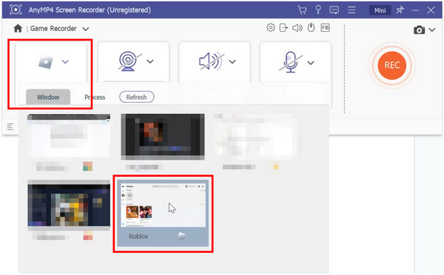This screenshot has width=444, height=275.
Task: Expand the webcam options arrow
Action: click(x=150, y=61)
